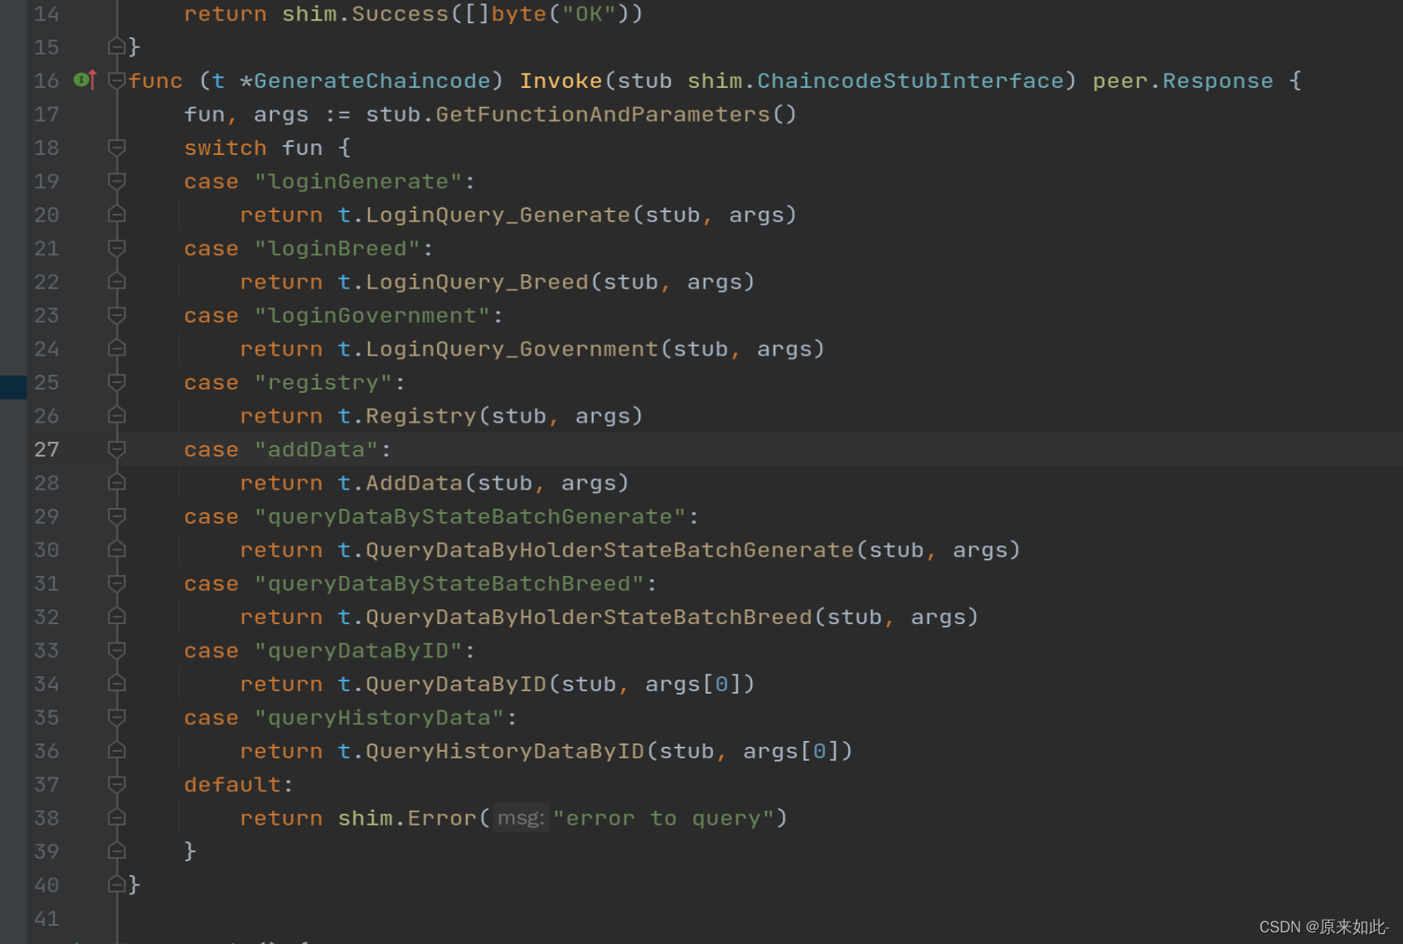Toggle the fold end marker on line 40
Image resolution: width=1403 pixels, height=944 pixels.
(x=117, y=884)
